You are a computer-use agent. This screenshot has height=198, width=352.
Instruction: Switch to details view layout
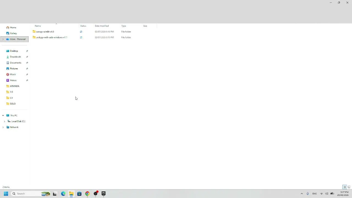pos(345,187)
